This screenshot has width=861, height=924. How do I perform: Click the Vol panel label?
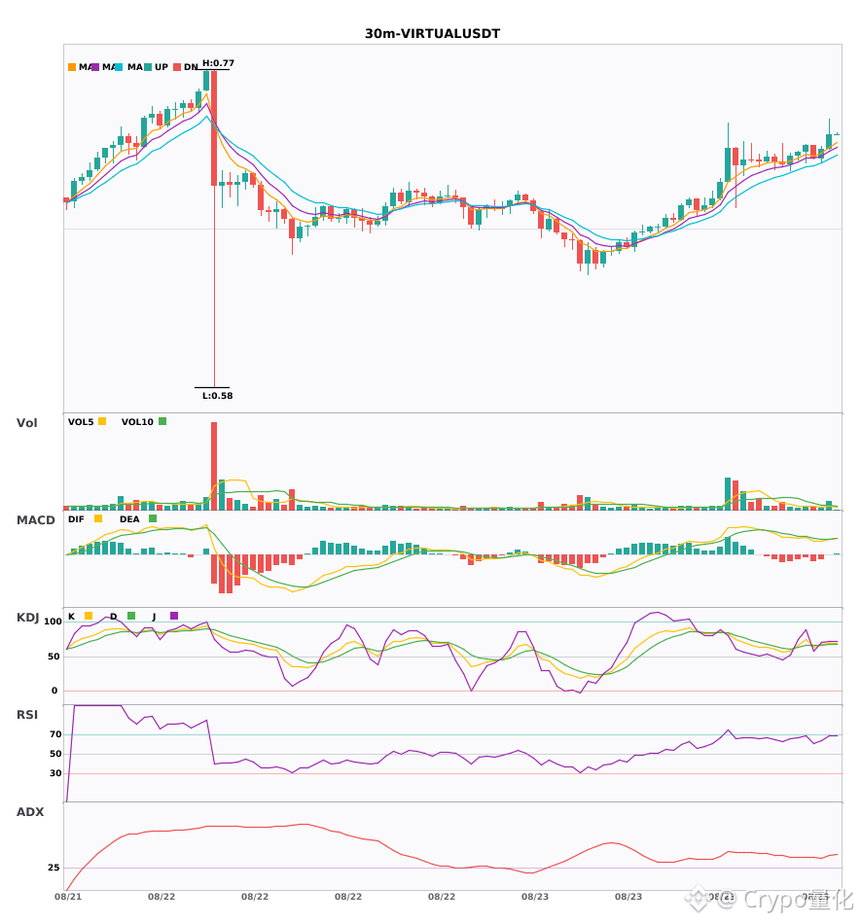(26, 422)
